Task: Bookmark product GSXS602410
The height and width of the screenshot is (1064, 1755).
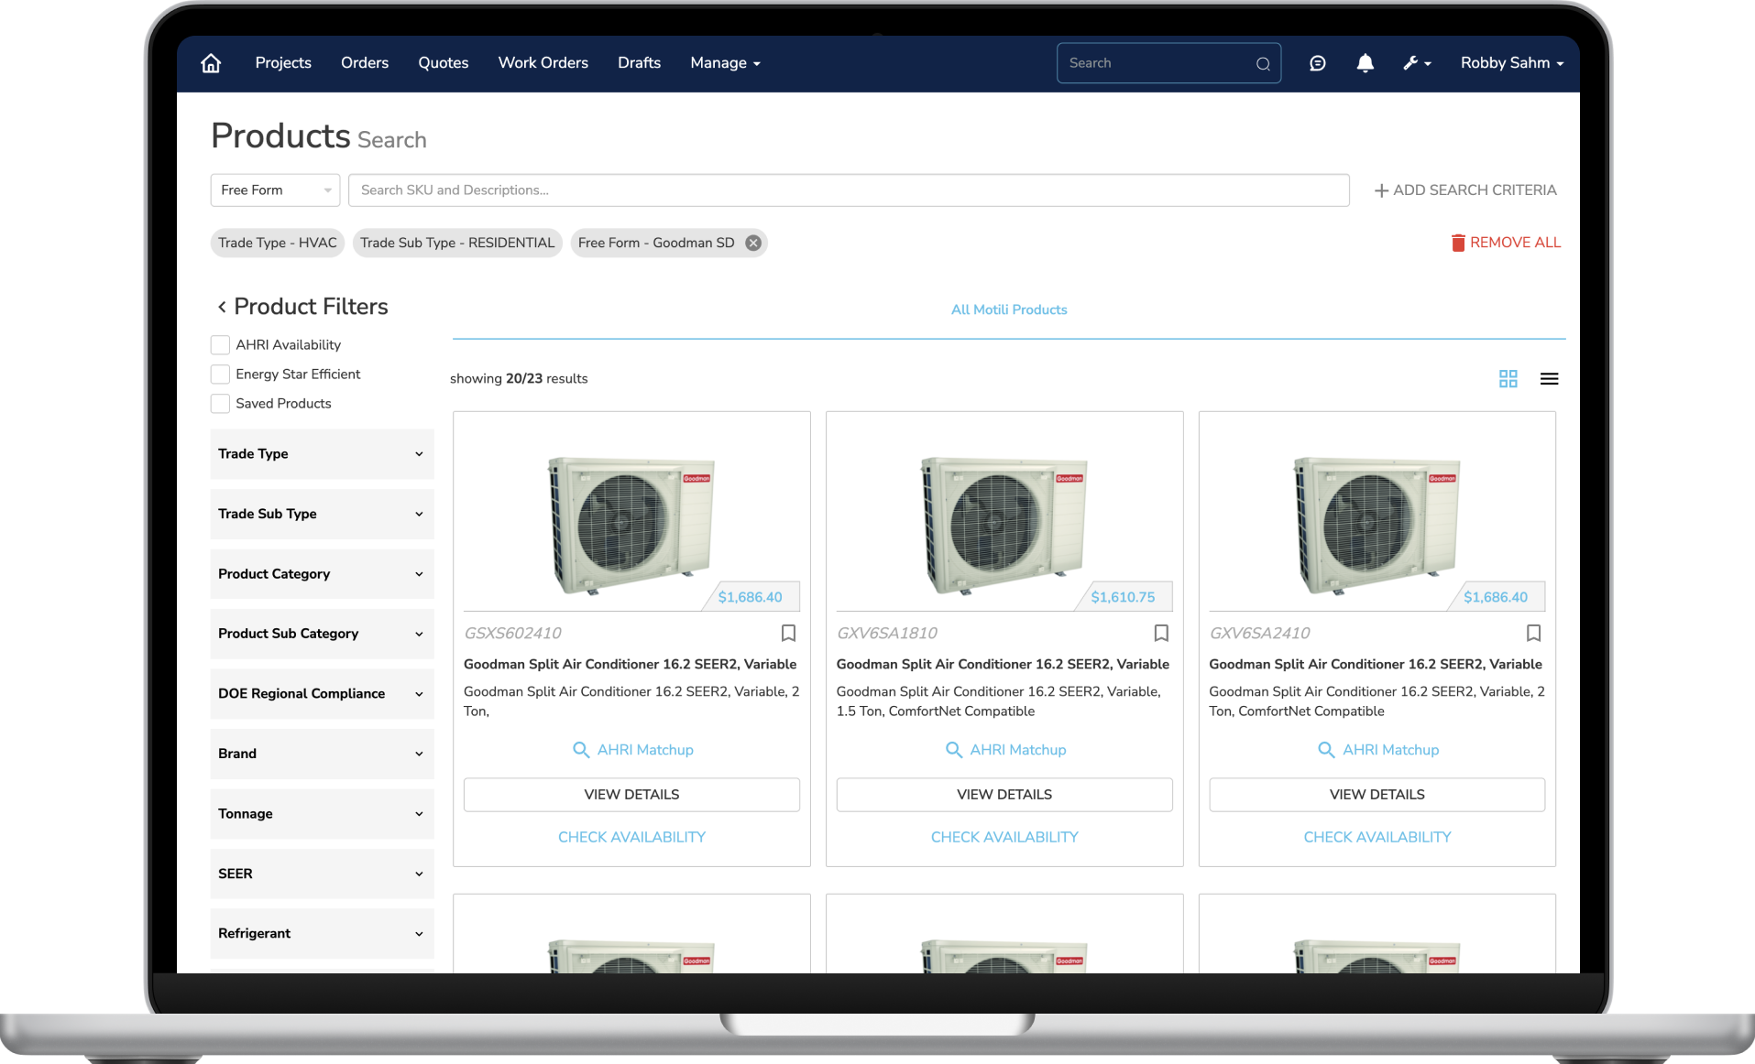Action: tap(788, 633)
